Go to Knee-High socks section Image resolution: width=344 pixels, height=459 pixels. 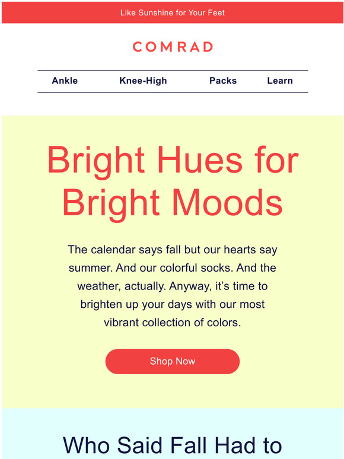tap(143, 81)
